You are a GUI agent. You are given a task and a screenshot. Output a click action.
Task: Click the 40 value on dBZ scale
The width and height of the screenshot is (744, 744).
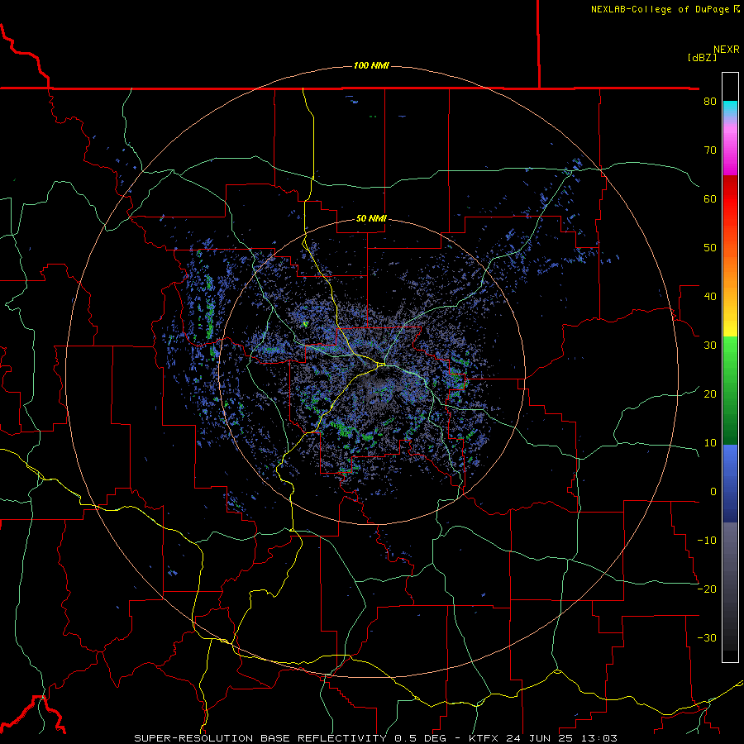(x=710, y=297)
